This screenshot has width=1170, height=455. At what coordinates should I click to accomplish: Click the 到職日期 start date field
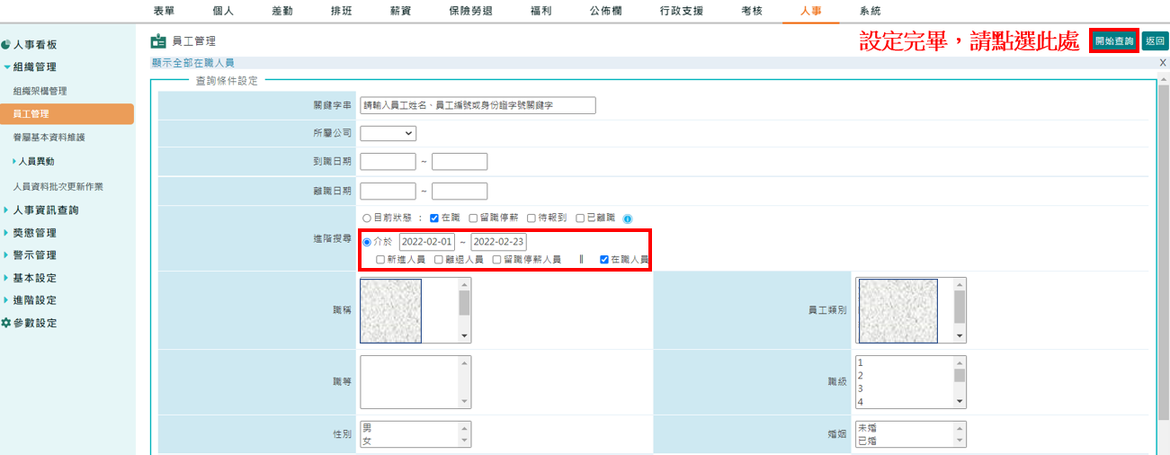tap(388, 162)
